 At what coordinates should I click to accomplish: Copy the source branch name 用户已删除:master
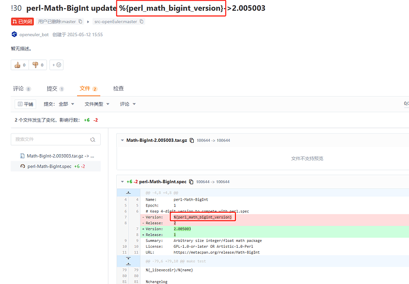(80, 21)
